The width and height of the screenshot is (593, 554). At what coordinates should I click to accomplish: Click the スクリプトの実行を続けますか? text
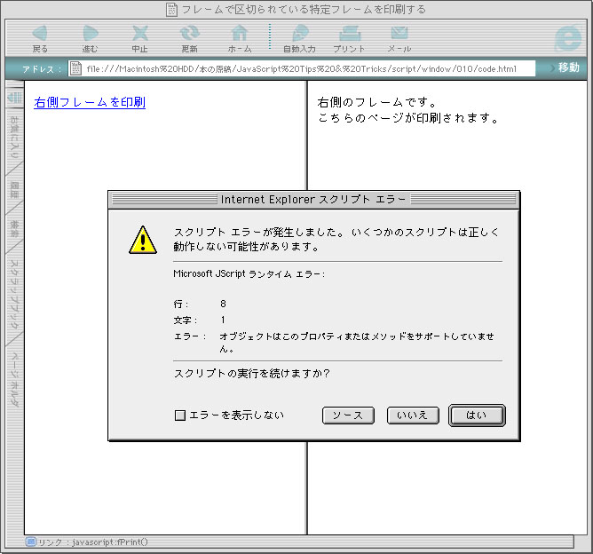252,373
